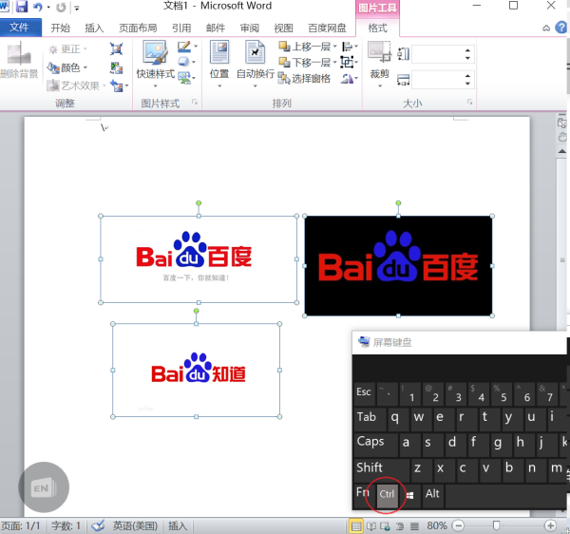Switch to Draft view icon
This screenshot has width=570, height=534.
click(x=414, y=525)
